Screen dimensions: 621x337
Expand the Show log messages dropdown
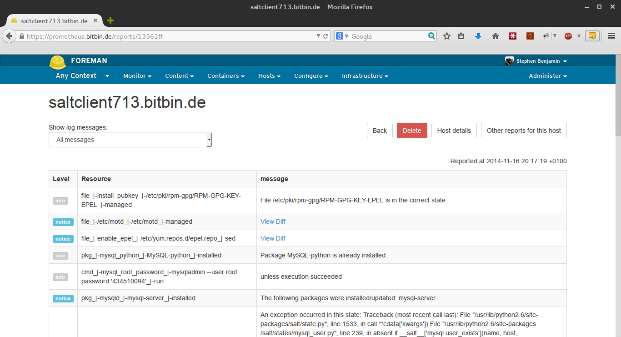(130, 140)
